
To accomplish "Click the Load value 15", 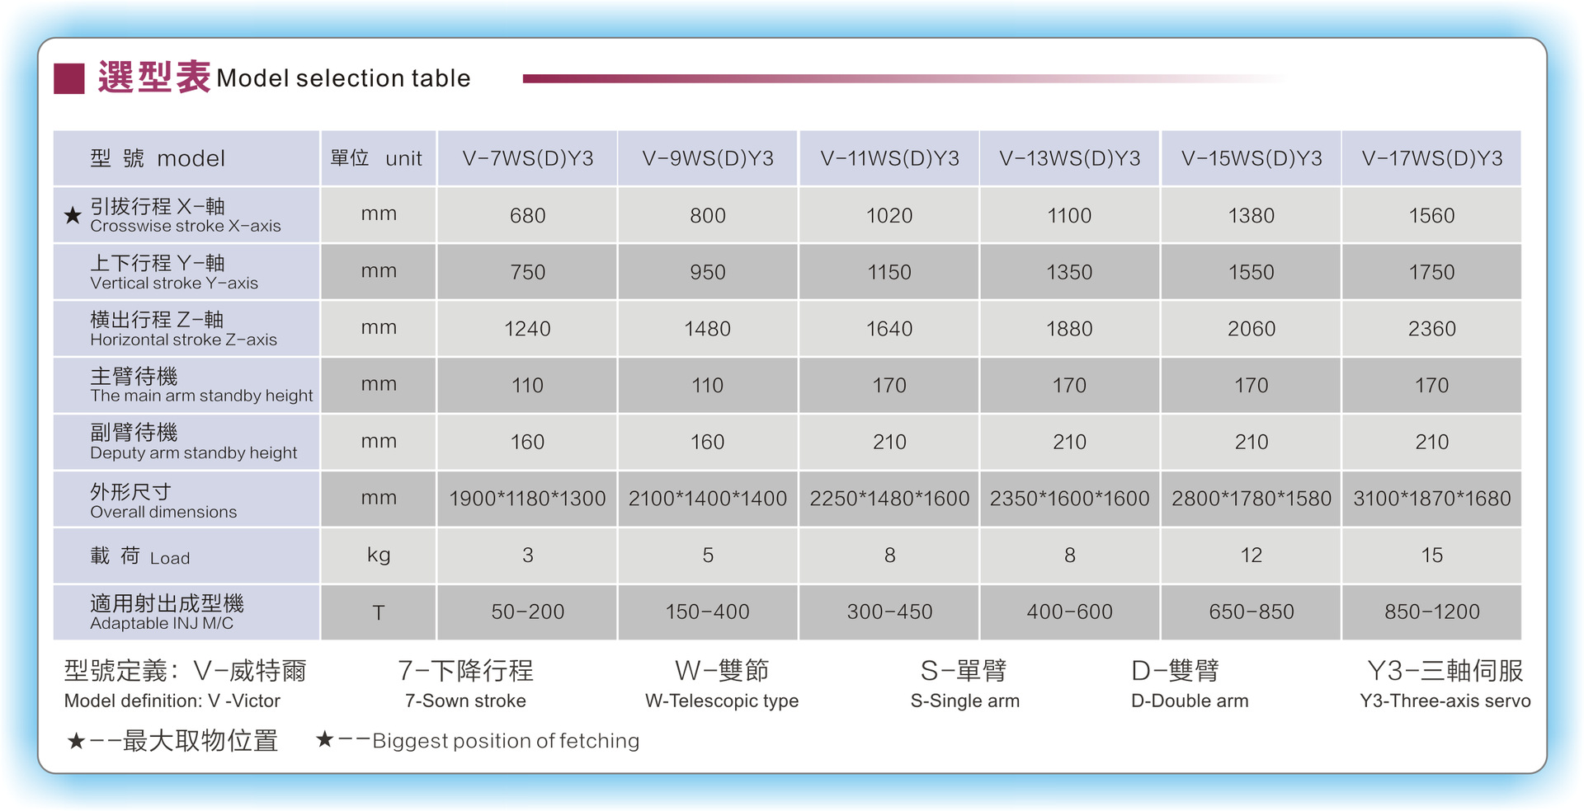I will pos(1432,556).
